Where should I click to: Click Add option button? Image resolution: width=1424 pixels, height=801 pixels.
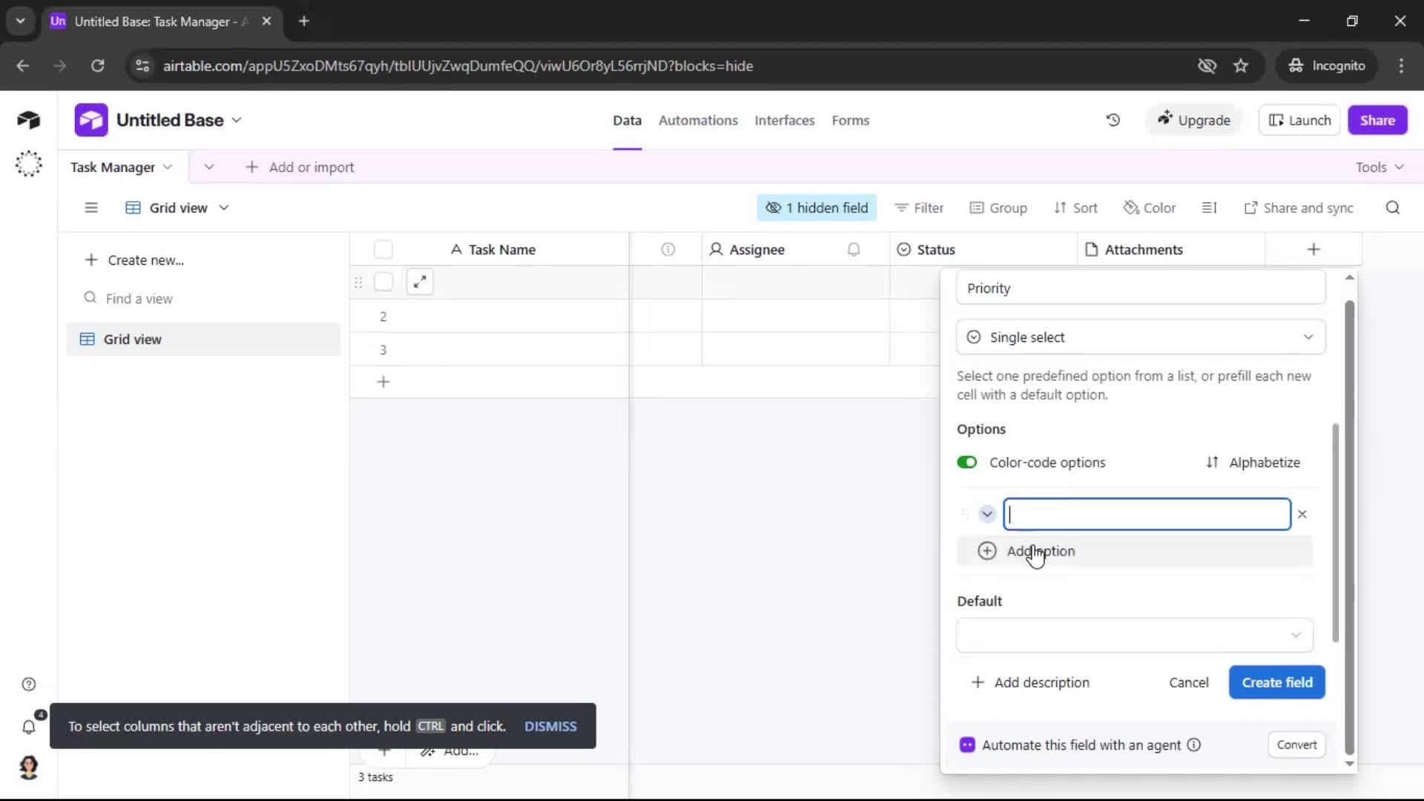pos(1135,551)
